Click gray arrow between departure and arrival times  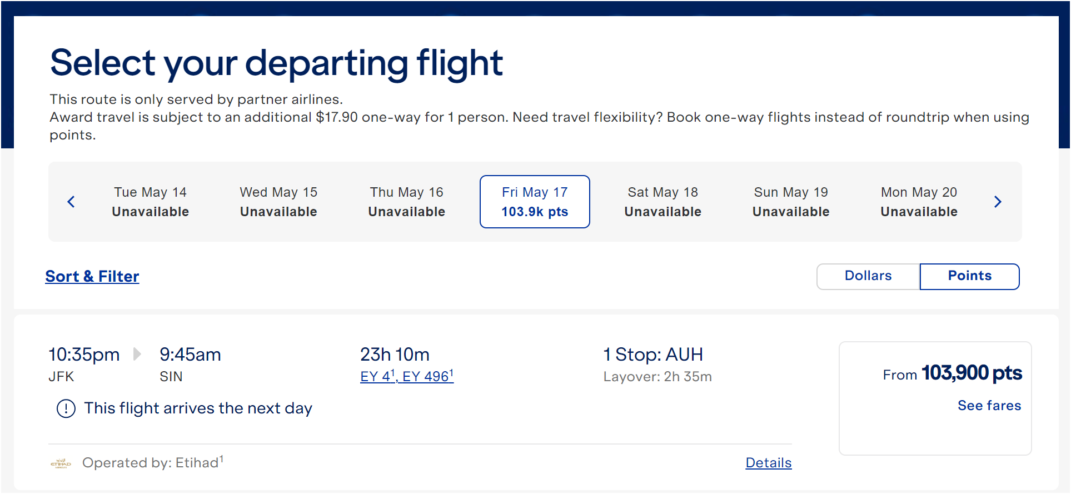coord(137,354)
